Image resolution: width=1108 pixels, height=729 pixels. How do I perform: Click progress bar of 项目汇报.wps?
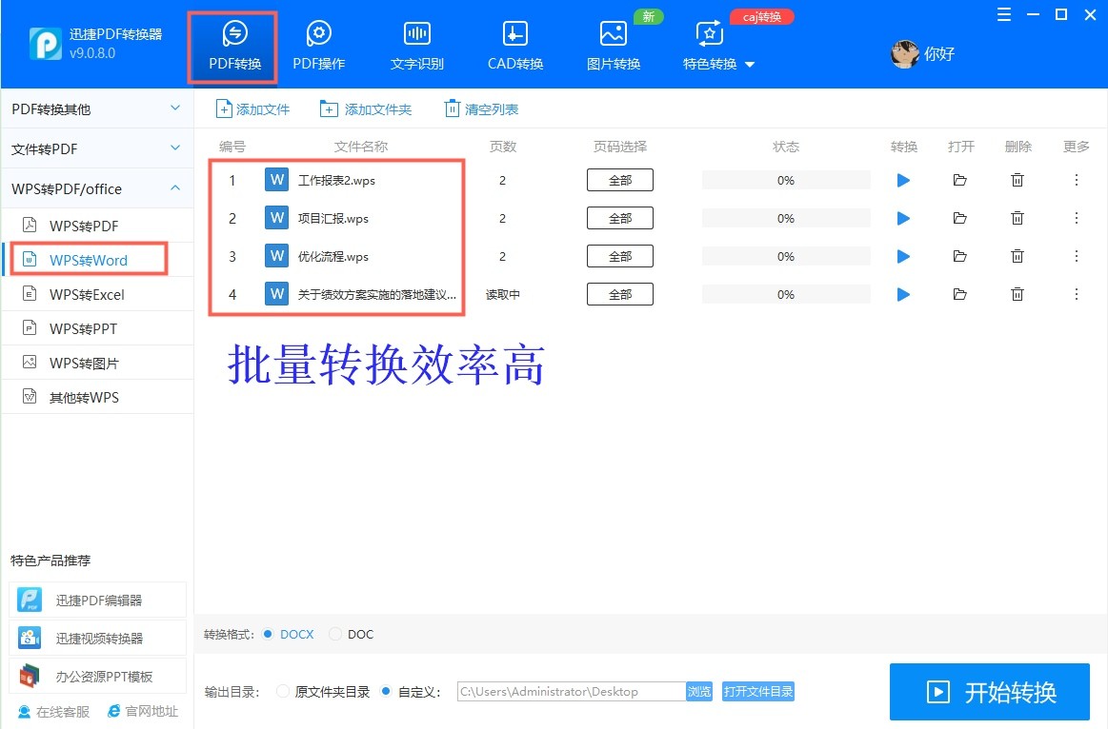(x=786, y=218)
